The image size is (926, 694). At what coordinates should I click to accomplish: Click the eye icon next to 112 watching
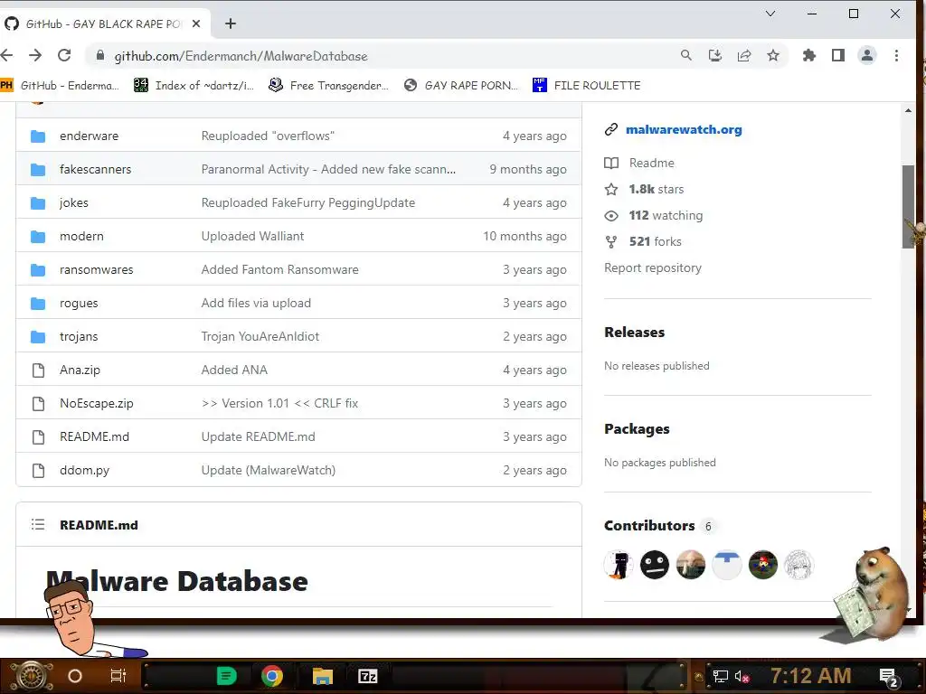tap(611, 216)
